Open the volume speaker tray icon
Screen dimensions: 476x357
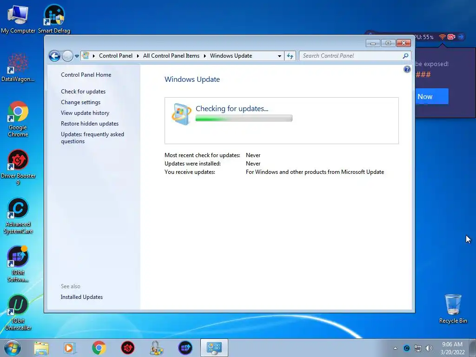tap(429, 348)
